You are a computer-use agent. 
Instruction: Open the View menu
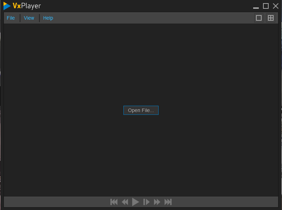coord(29,18)
